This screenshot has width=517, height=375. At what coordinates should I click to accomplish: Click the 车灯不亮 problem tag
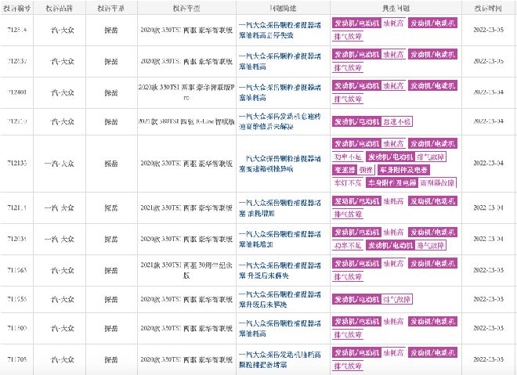pos(348,183)
